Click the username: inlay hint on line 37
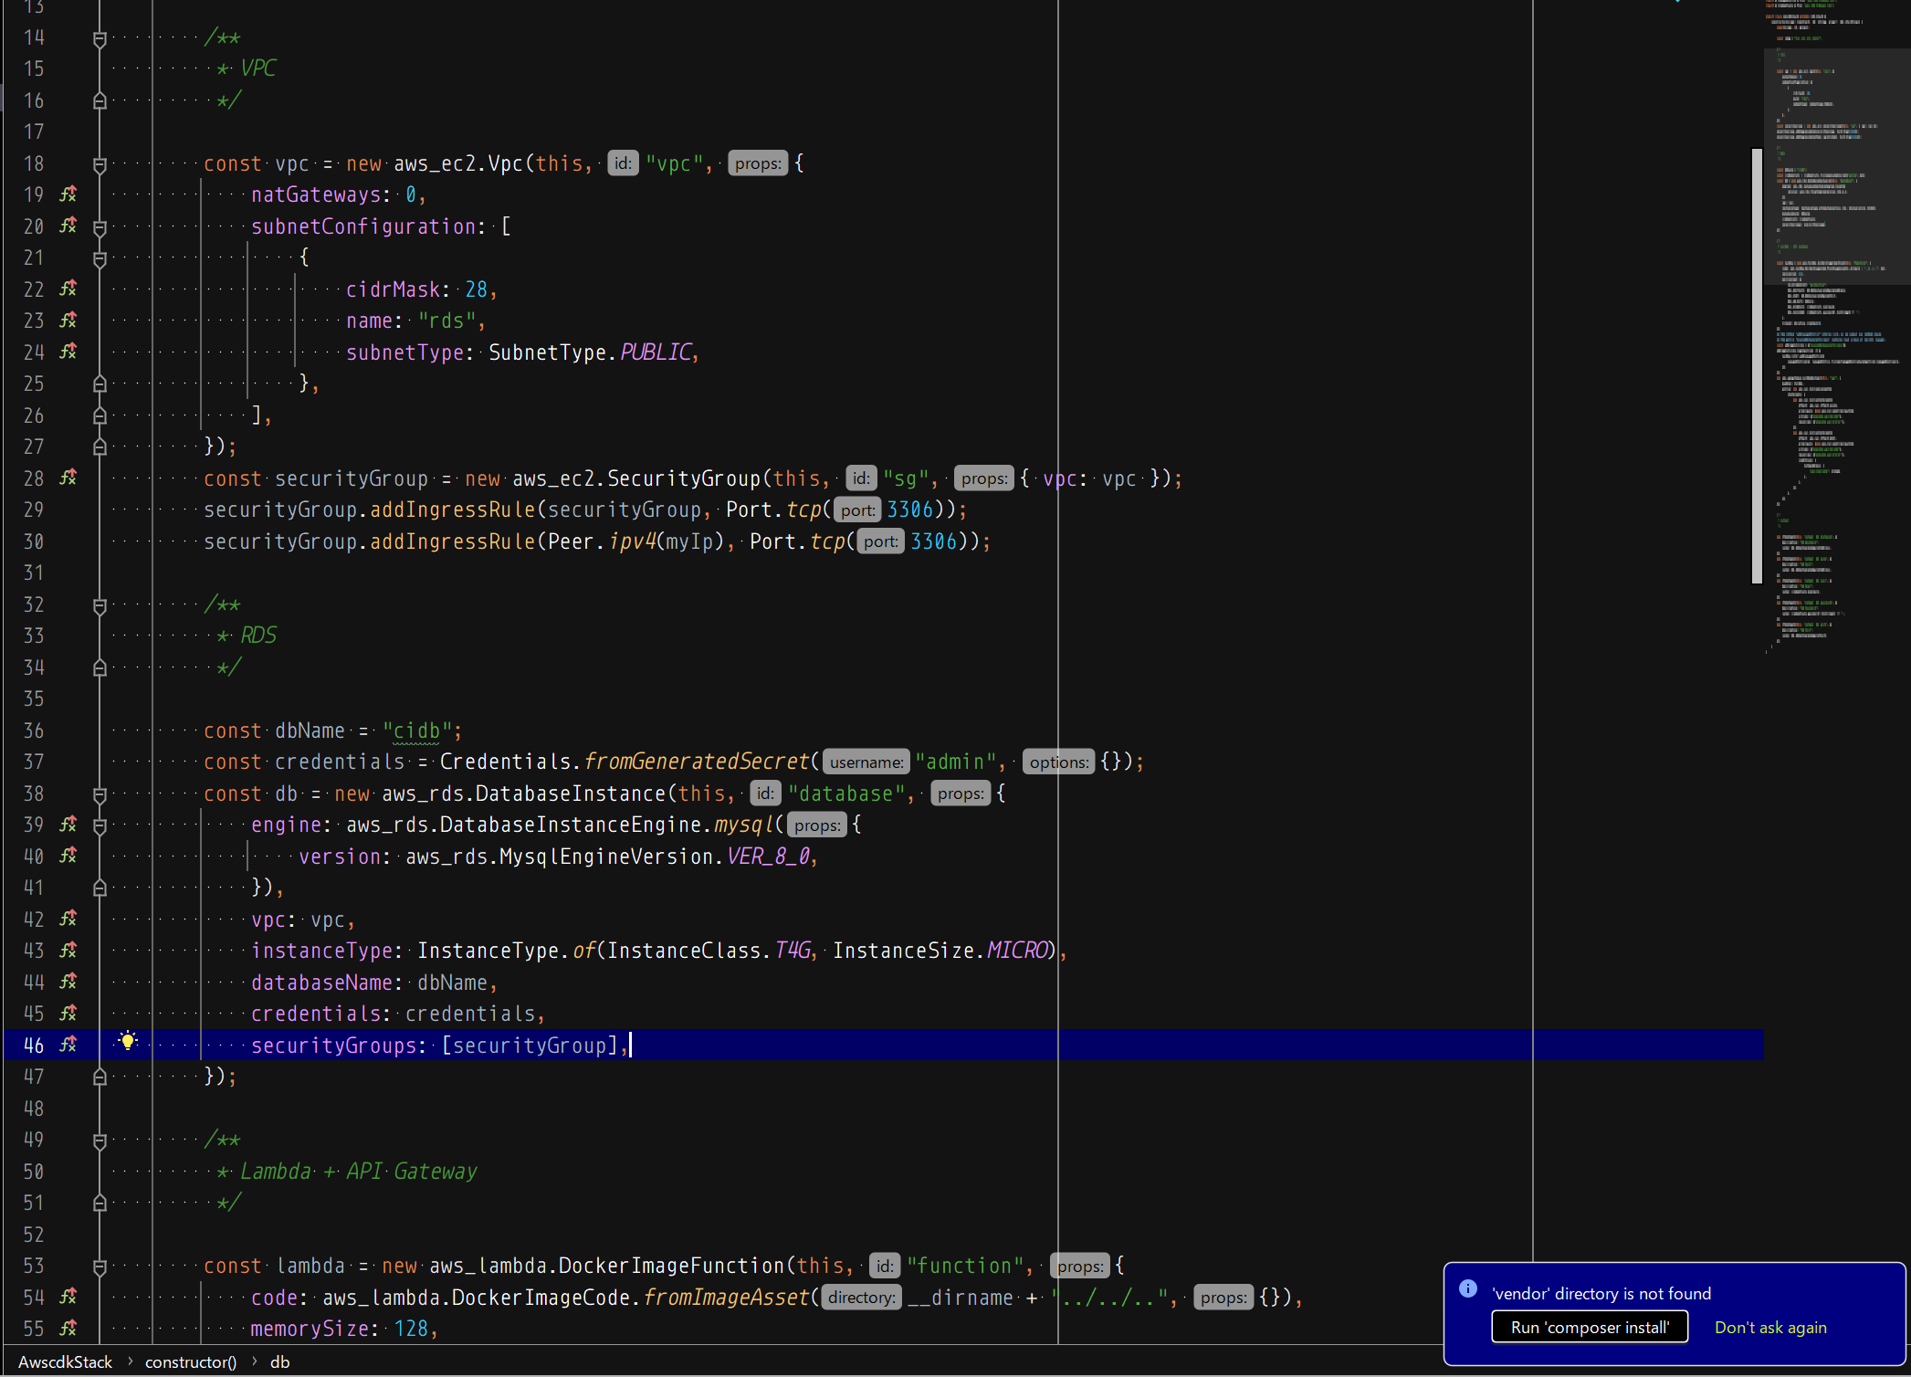 (x=866, y=762)
